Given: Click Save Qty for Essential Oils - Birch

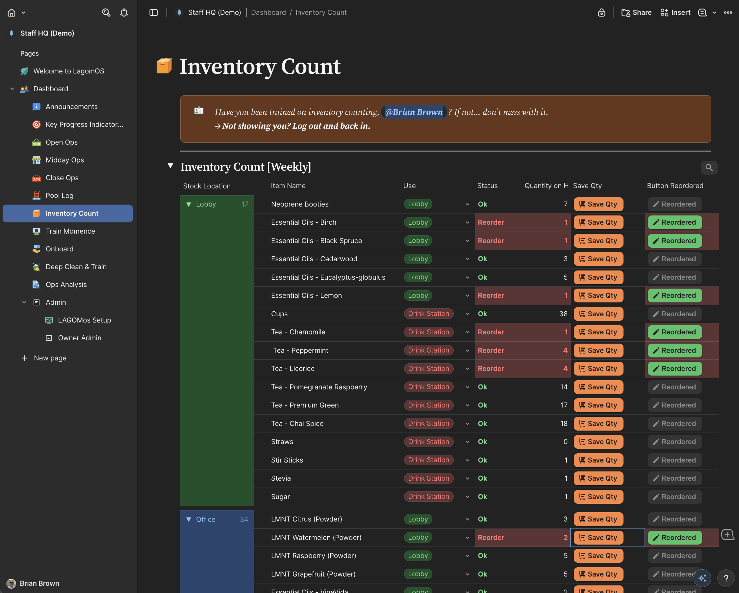Looking at the screenshot, I should point(598,222).
